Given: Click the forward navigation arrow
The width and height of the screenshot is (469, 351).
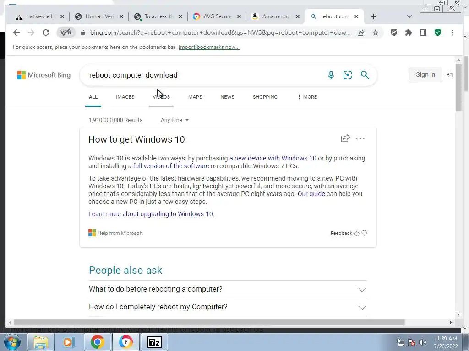Looking at the screenshot, I should pyautogui.click(x=31, y=32).
